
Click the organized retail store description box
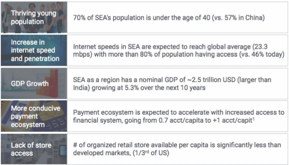[178, 149]
